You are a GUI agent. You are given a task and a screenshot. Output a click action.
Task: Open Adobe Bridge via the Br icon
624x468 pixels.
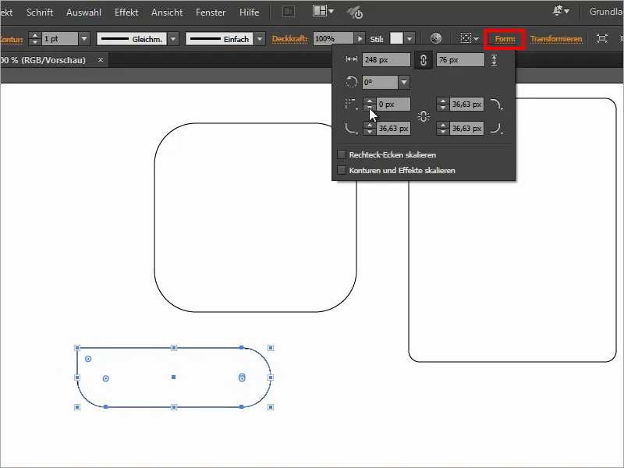tap(288, 12)
